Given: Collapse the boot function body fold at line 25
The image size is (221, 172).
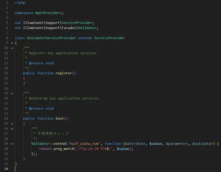Looking at the screenshot, I should (12, 124).
